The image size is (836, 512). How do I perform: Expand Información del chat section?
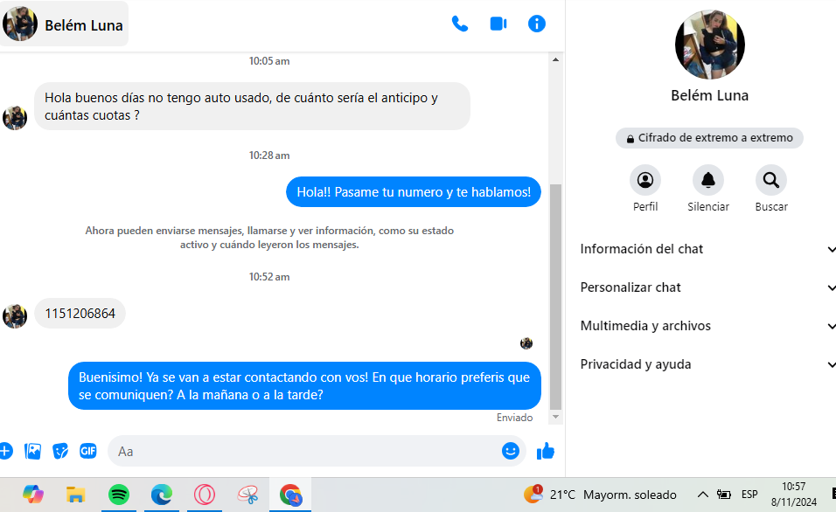(707, 249)
